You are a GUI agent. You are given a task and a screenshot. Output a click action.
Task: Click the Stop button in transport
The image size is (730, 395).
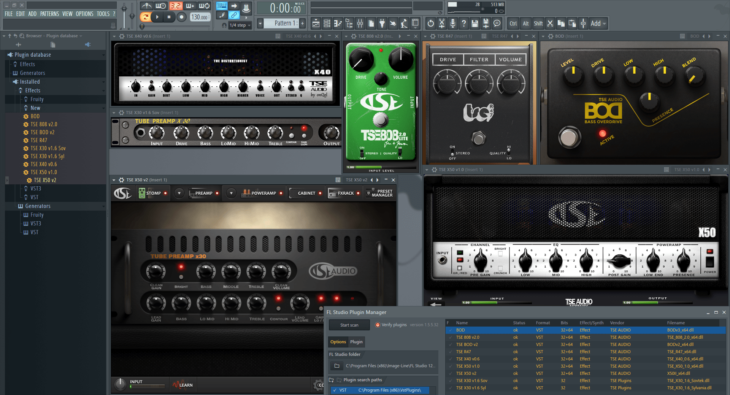click(x=169, y=17)
